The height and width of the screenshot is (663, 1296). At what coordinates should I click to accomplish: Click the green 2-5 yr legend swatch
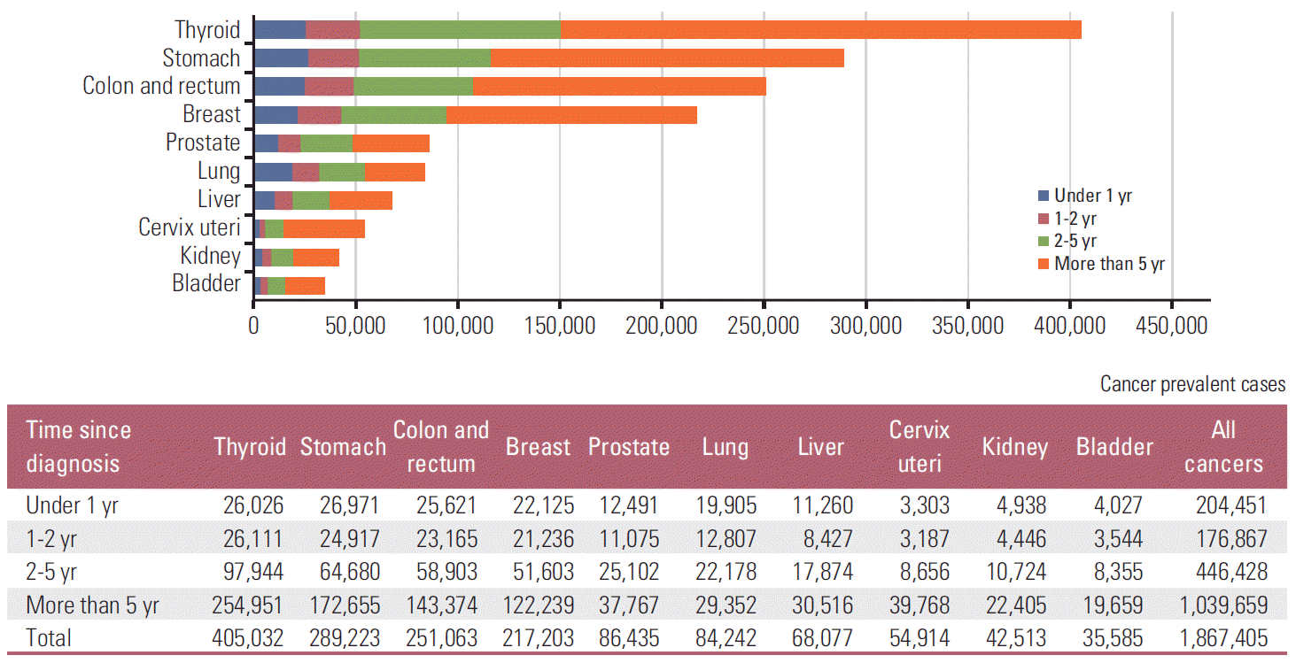tap(1043, 241)
